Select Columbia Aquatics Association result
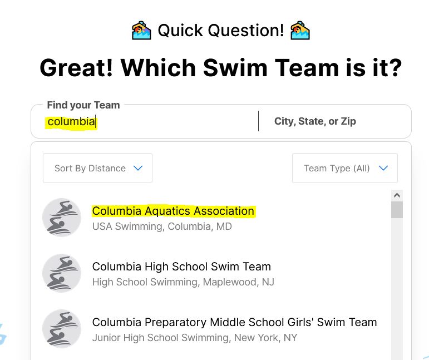 [x=173, y=211]
